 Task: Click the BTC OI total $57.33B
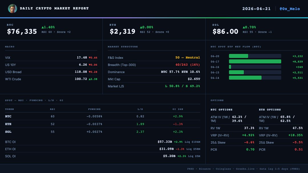tap(165, 142)
